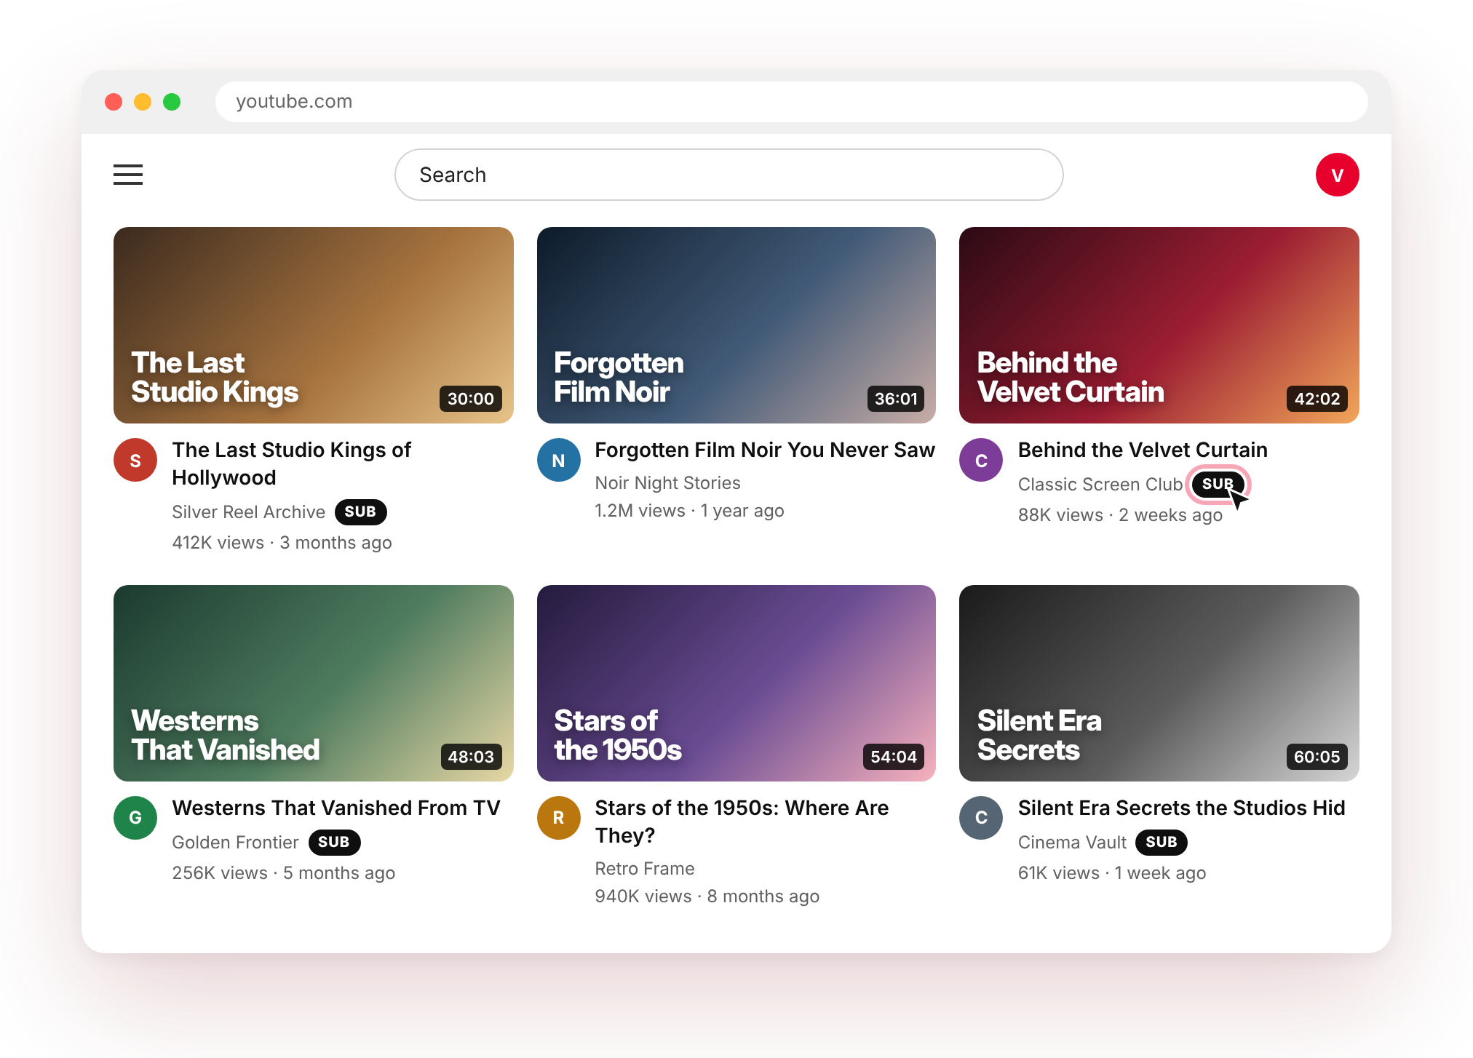The width and height of the screenshot is (1473, 1058).
Task: Play Behind the Velvet Curtain thumbnail
Action: [x=1159, y=325]
